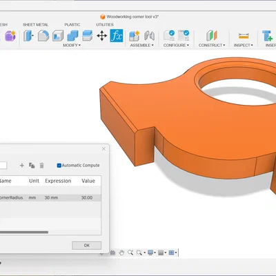This screenshot has width=276, height=276.
Task: Switch to the PLASTIC tab
Action: [x=72, y=25]
